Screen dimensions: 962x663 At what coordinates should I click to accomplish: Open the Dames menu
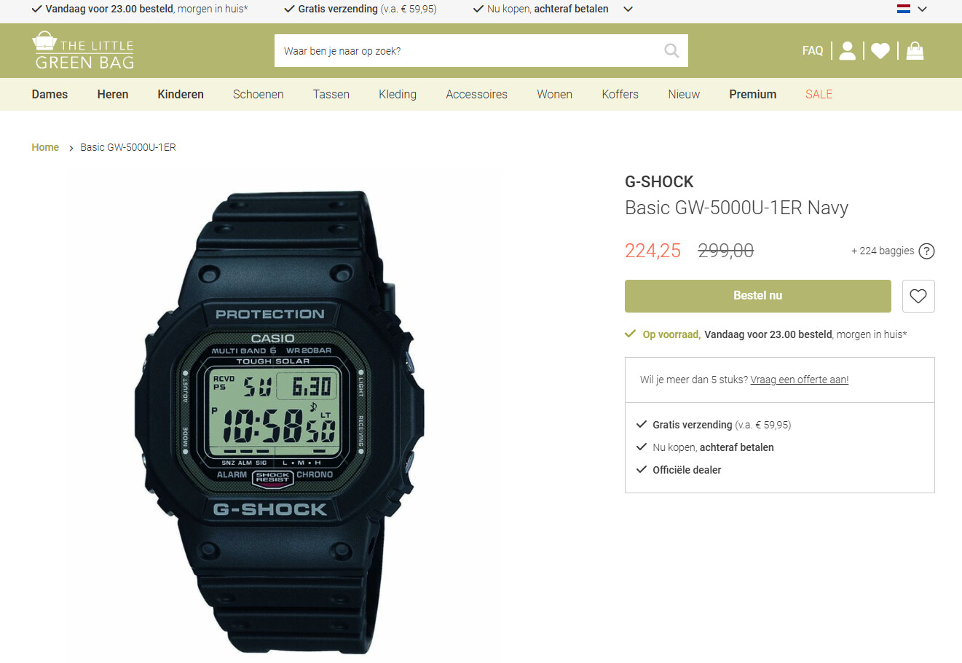[50, 94]
